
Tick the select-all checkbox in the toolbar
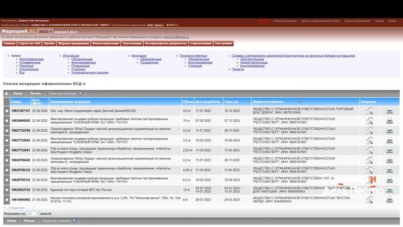click(x=6, y=93)
